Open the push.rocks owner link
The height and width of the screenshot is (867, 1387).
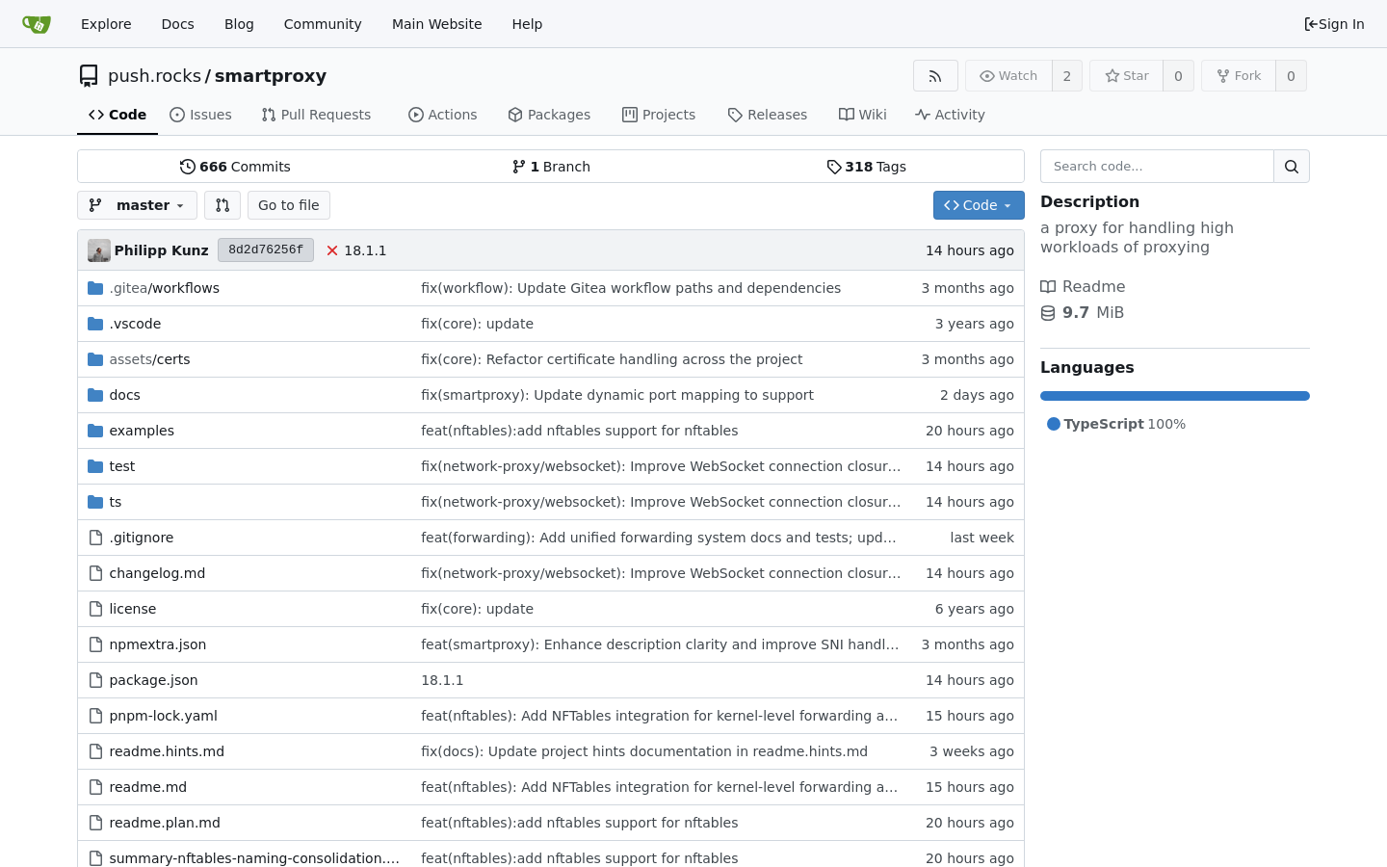(154, 76)
